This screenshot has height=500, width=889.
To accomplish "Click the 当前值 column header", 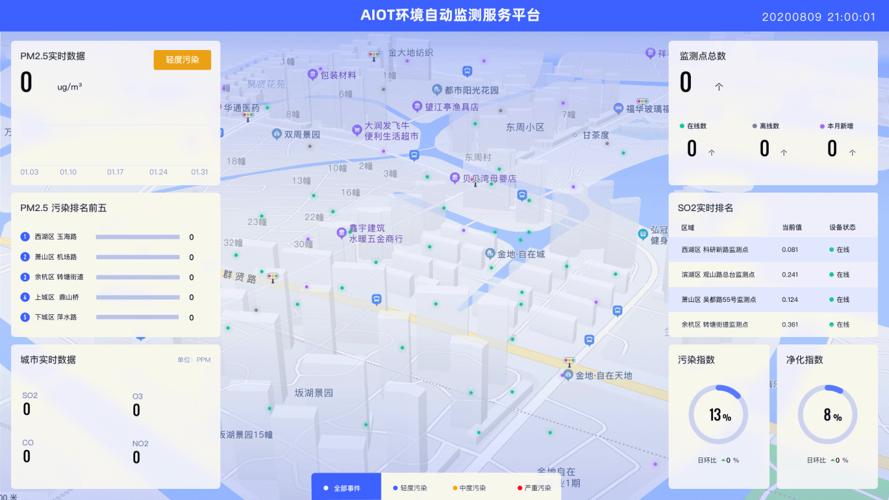I will point(791,227).
